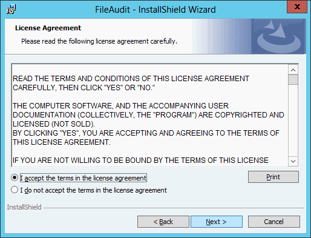The width and height of the screenshot is (311, 238).
Task: Click the 'I do not accept the terms' label
Action: pyautogui.click(x=93, y=190)
